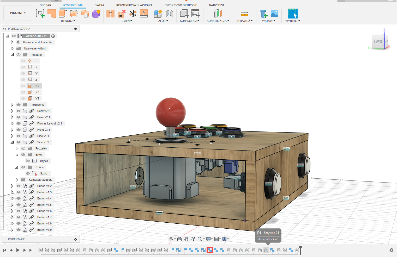Hide the Flower-Layout v2:1 component
This screenshot has height=257, width=397.
click(18, 123)
